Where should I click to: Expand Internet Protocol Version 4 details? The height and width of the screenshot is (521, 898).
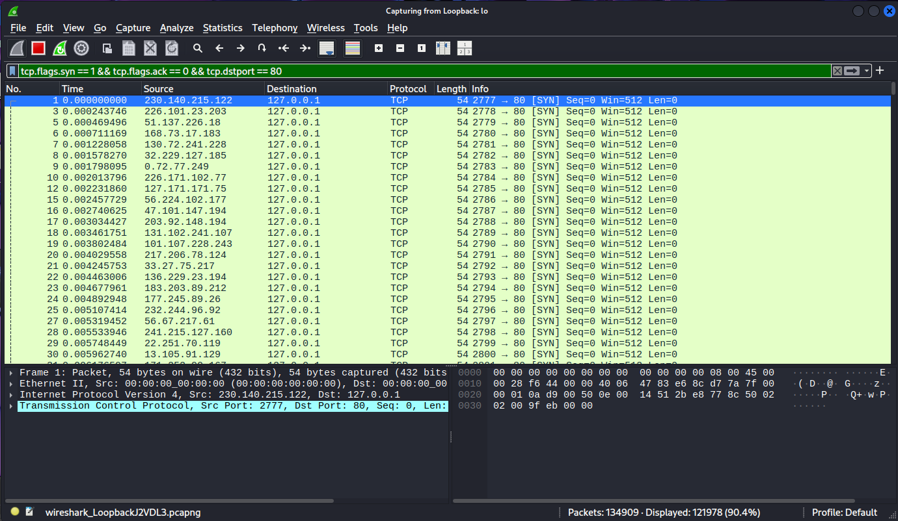pos(11,395)
